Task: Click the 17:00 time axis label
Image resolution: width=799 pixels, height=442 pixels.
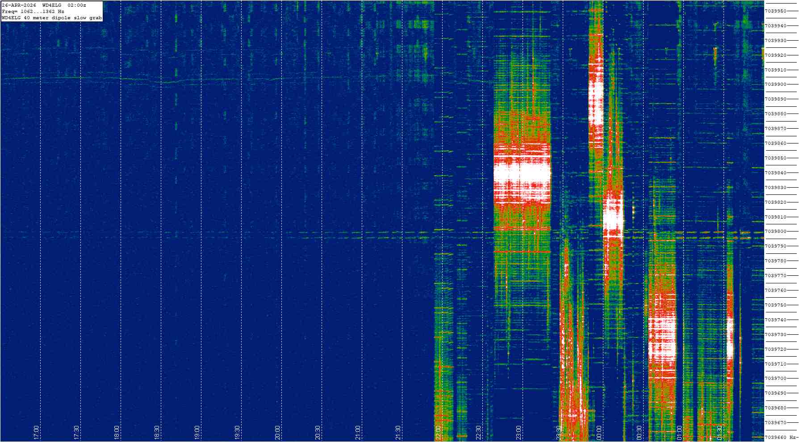Action: [x=36, y=433]
